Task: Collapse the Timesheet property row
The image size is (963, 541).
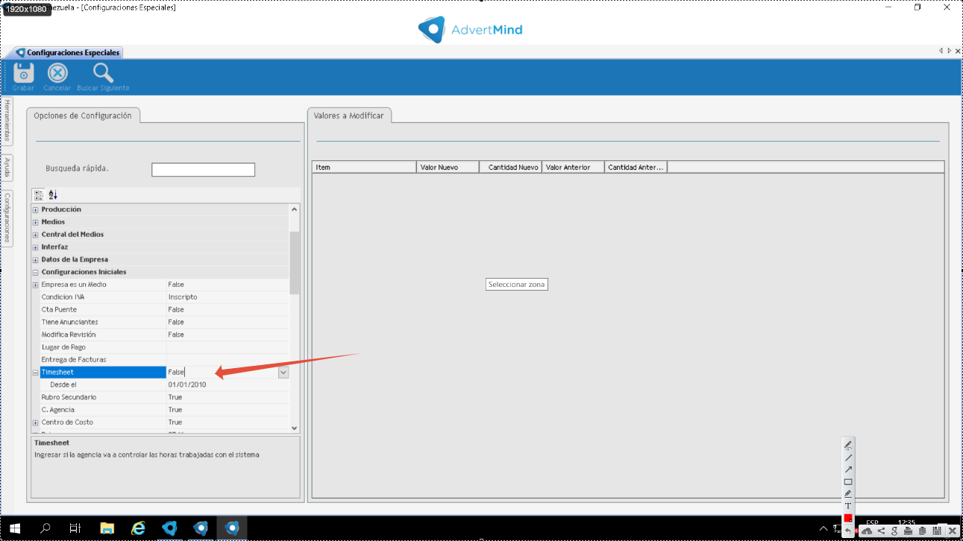Action: (35, 373)
